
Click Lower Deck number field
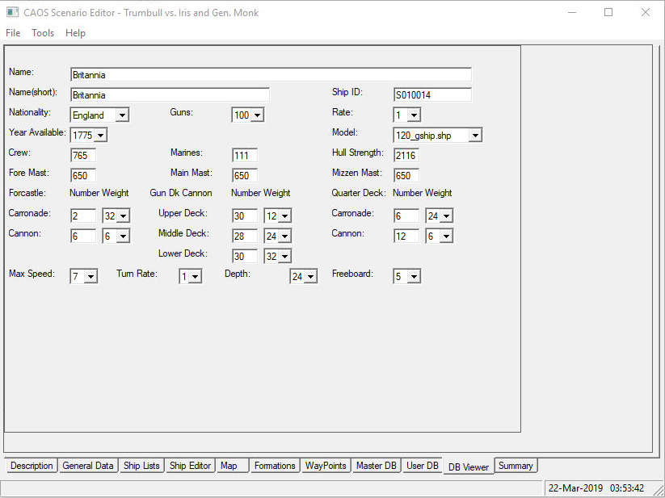pyautogui.click(x=245, y=256)
